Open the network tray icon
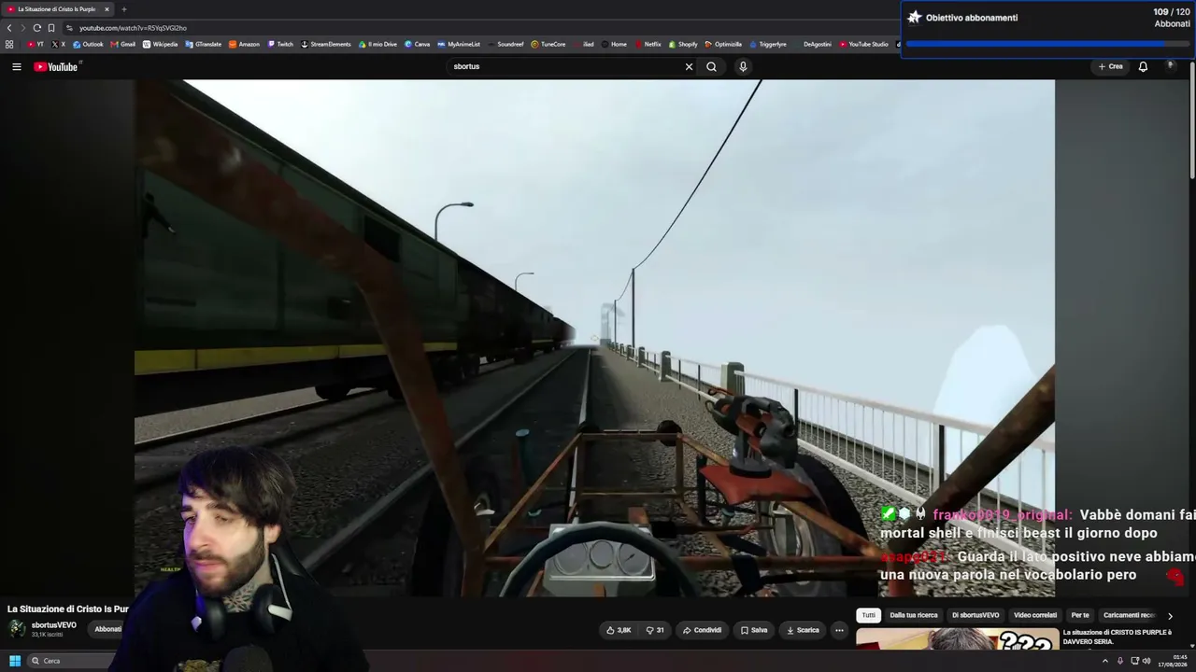This screenshot has width=1196, height=672. [1135, 661]
